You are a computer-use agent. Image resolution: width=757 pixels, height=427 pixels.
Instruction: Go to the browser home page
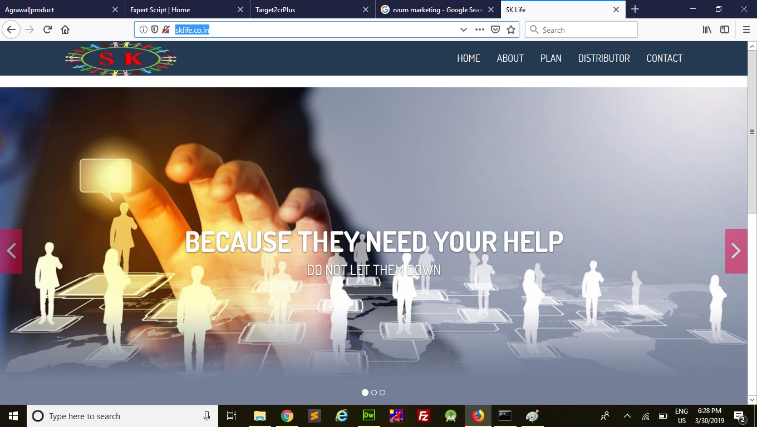coord(65,30)
